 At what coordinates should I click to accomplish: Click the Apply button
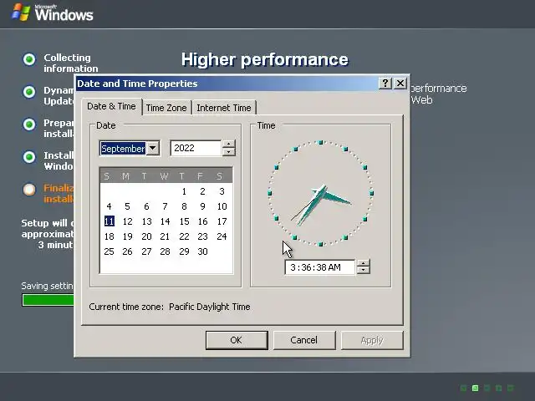point(372,340)
